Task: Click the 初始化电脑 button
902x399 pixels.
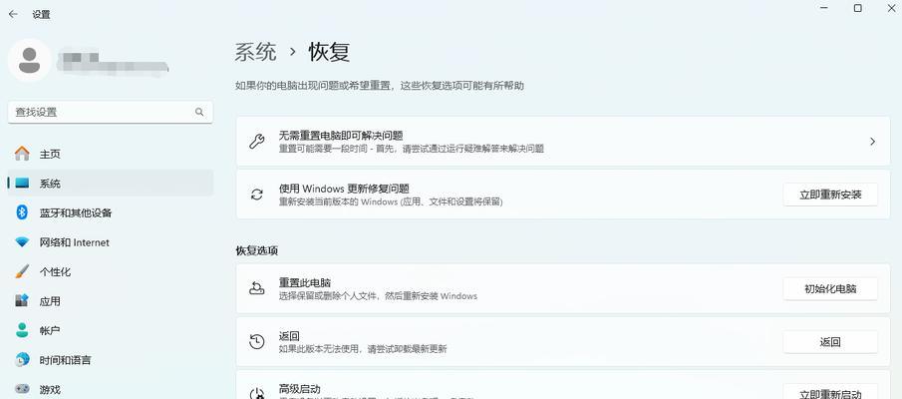Action: coord(830,289)
